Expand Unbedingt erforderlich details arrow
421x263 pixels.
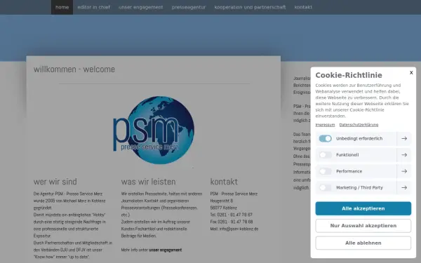(x=404, y=138)
